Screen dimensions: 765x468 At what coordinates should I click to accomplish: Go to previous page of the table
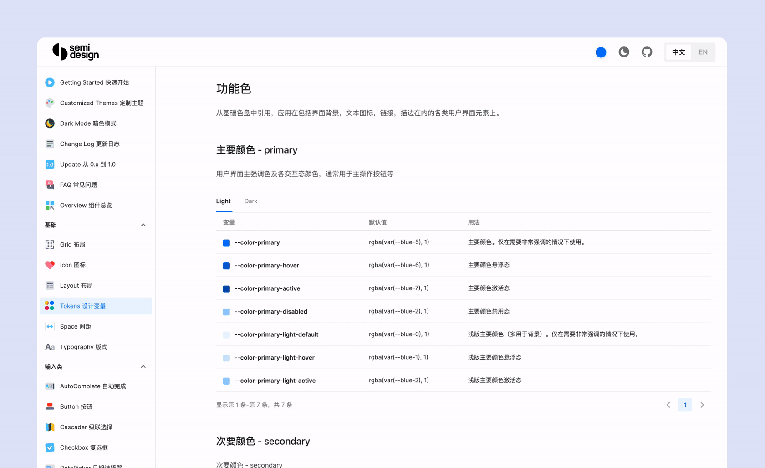click(668, 405)
